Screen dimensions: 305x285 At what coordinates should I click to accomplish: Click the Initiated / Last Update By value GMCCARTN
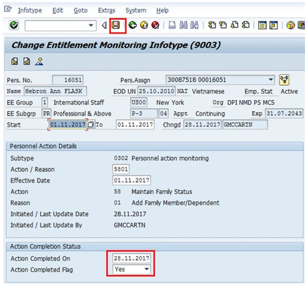pyautogui.click(x=130, y=225)
